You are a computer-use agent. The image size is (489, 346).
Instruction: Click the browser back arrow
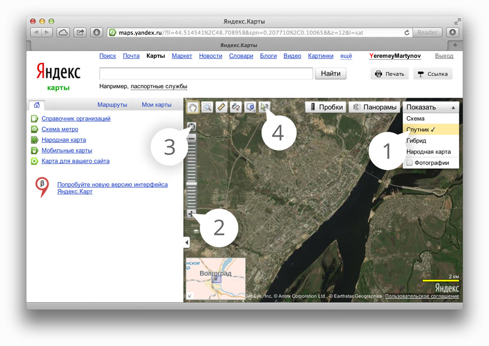pyautogui.click(x=37, y=33)
